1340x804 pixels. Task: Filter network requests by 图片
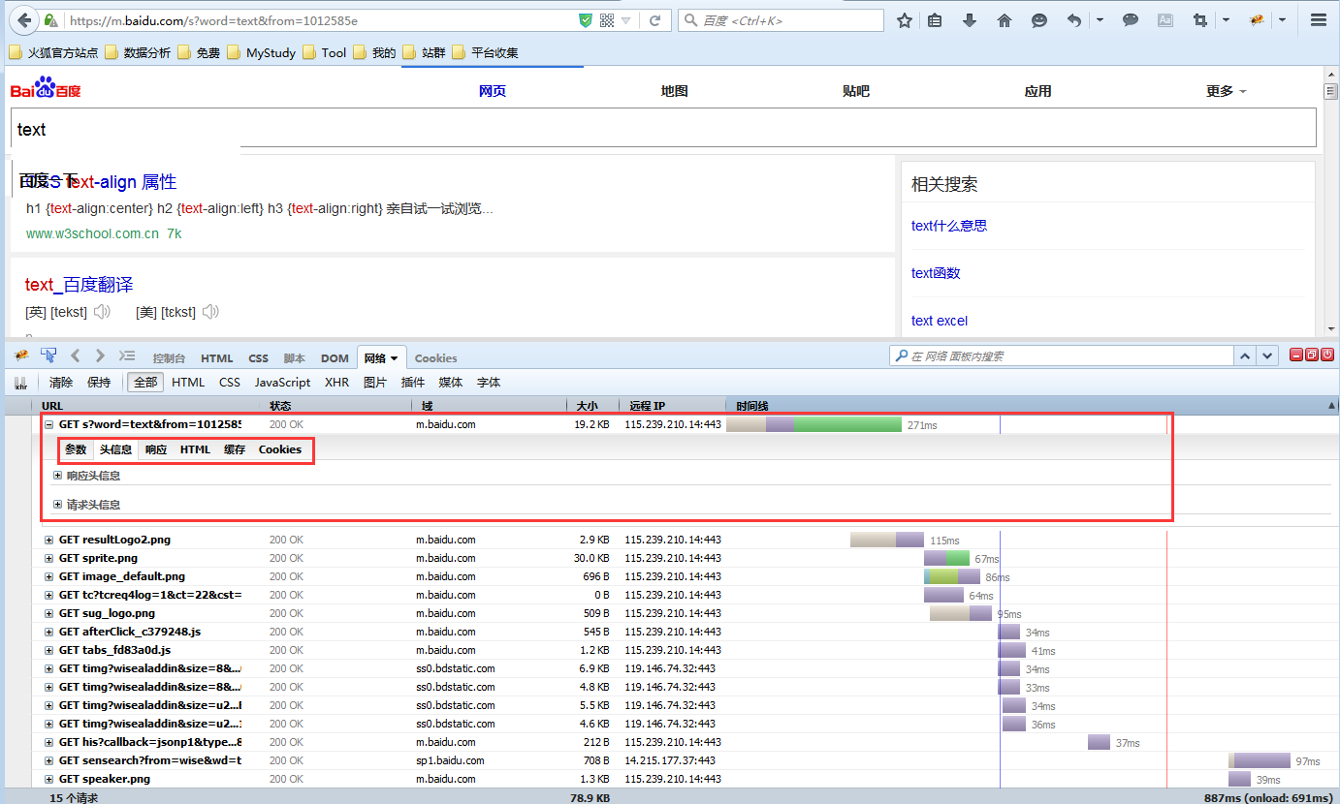coord(375,383)
